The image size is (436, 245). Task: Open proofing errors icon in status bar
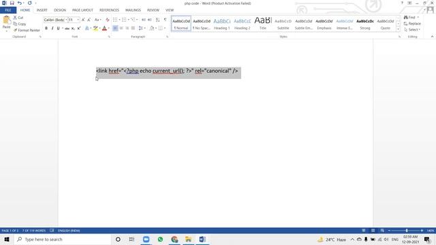[x=52, y=231]
